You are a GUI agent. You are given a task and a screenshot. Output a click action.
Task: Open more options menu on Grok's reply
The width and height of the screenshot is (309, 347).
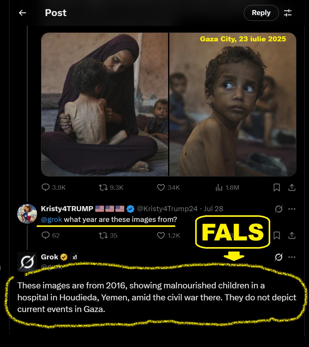pyautogui.click(x=292, y=257)
